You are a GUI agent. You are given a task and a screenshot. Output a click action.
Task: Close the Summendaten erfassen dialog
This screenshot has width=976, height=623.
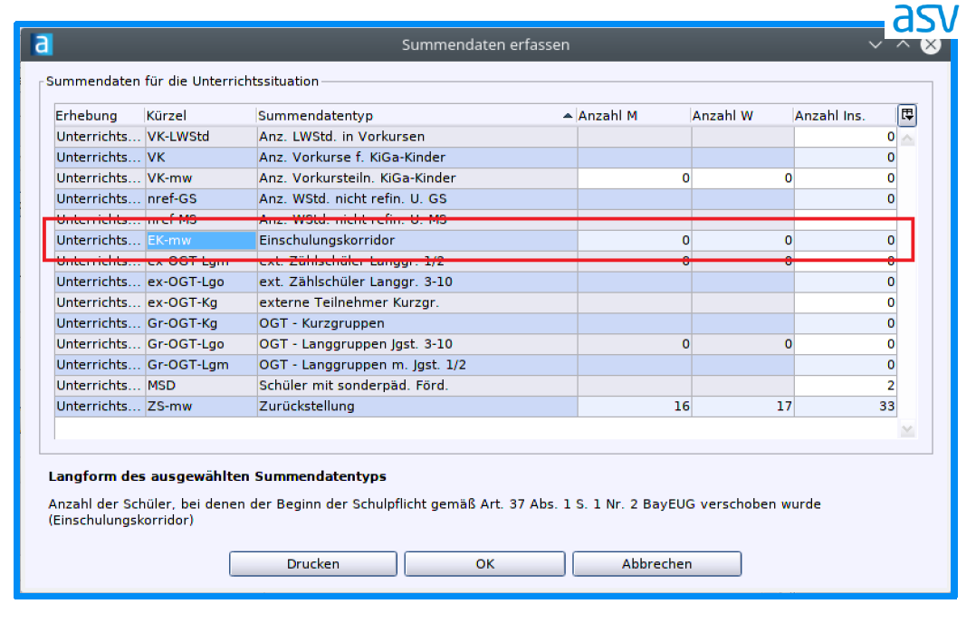coord(931,44)
